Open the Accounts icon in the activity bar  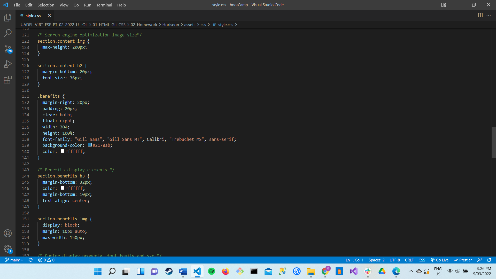[x=7, y=233]
